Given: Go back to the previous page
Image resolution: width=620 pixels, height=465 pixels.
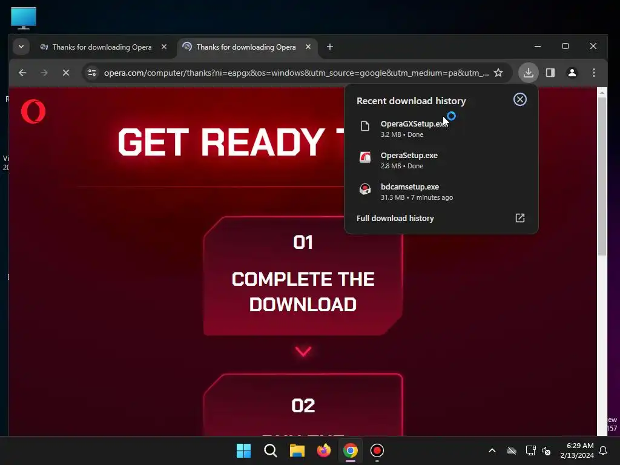Looking at the screenshot, I should pos(22,73).
